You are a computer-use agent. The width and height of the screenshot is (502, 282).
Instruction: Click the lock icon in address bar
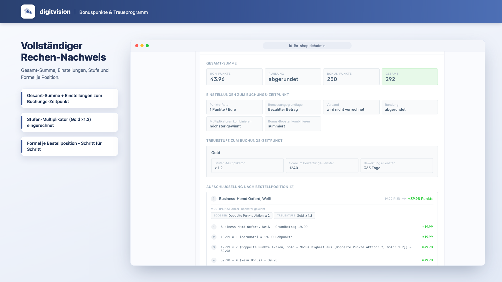[x=290, y=46]
